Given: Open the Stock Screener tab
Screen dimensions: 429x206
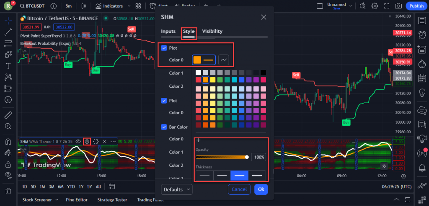Looking at the screenshot, I should coord(38,200).
